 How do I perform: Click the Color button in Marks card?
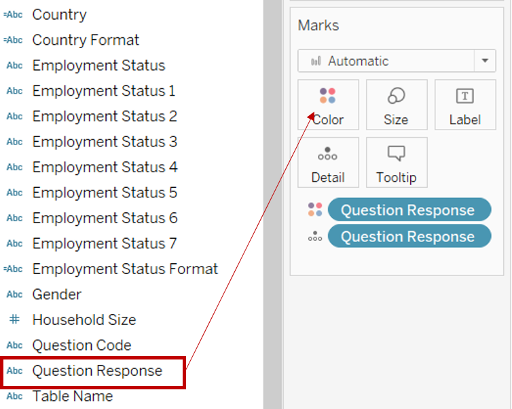pyautogui.click(x=328, y=104)
